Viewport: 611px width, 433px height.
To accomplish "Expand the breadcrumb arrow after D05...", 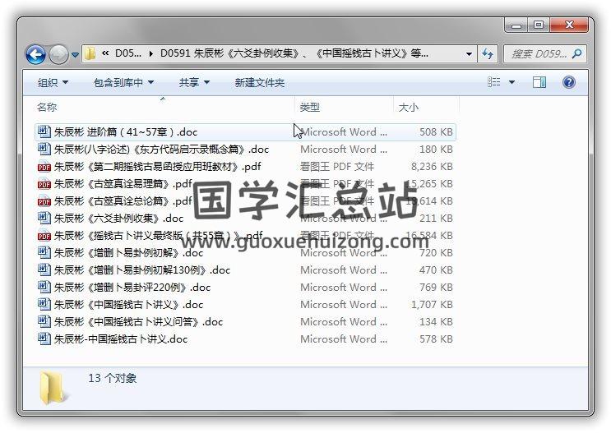I will coord(150,53).
